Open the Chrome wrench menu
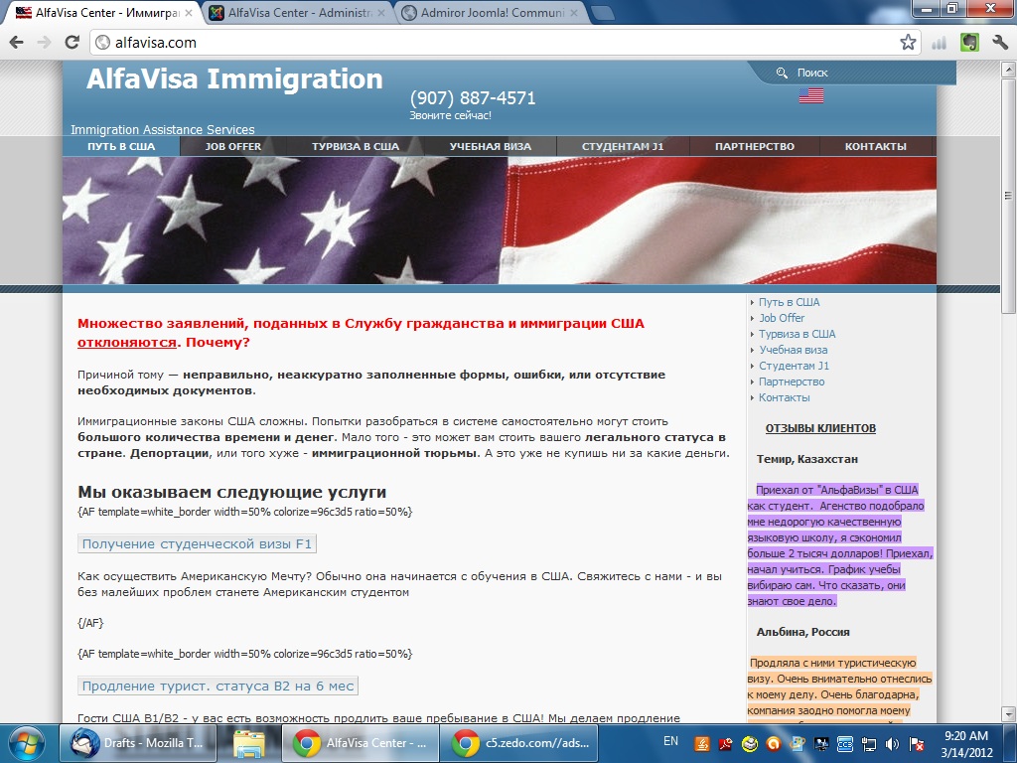The width and height of the screenshot is (1017, 763). point(999,43)
